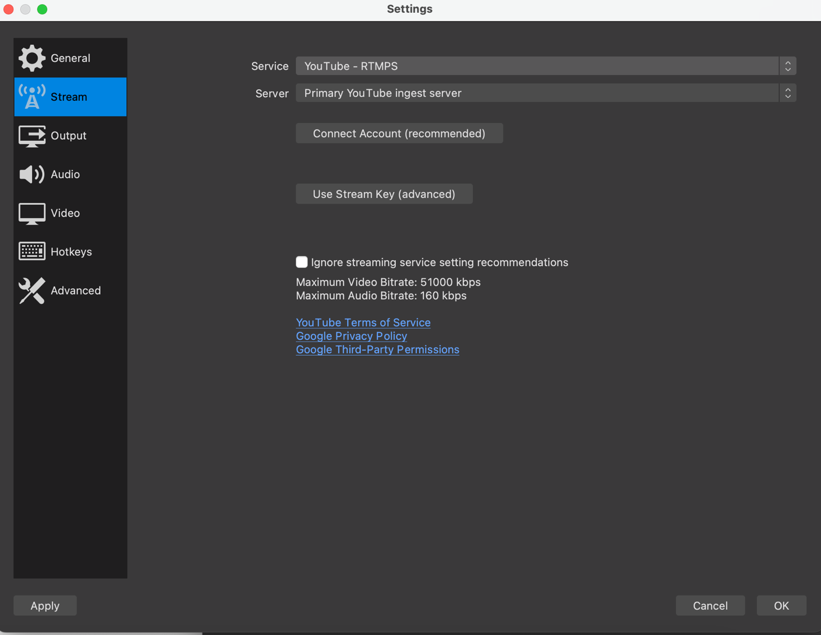Open YouTube Terms of Service link
This screenshot has height=635, width=821.
[x=363, y=322]
